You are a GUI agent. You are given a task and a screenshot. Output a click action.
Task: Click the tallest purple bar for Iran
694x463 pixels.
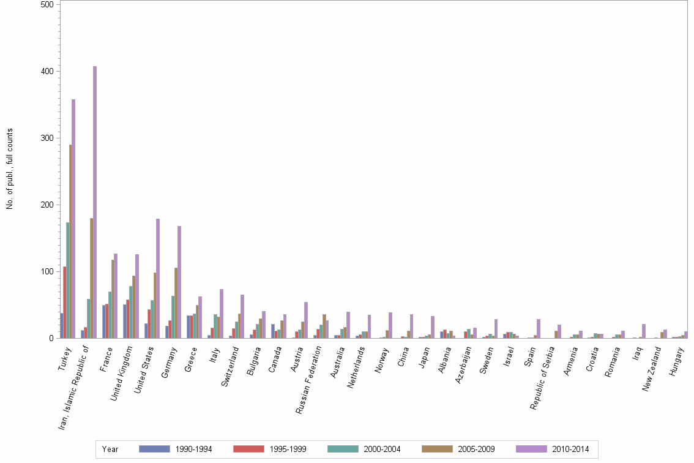(94, 202)
